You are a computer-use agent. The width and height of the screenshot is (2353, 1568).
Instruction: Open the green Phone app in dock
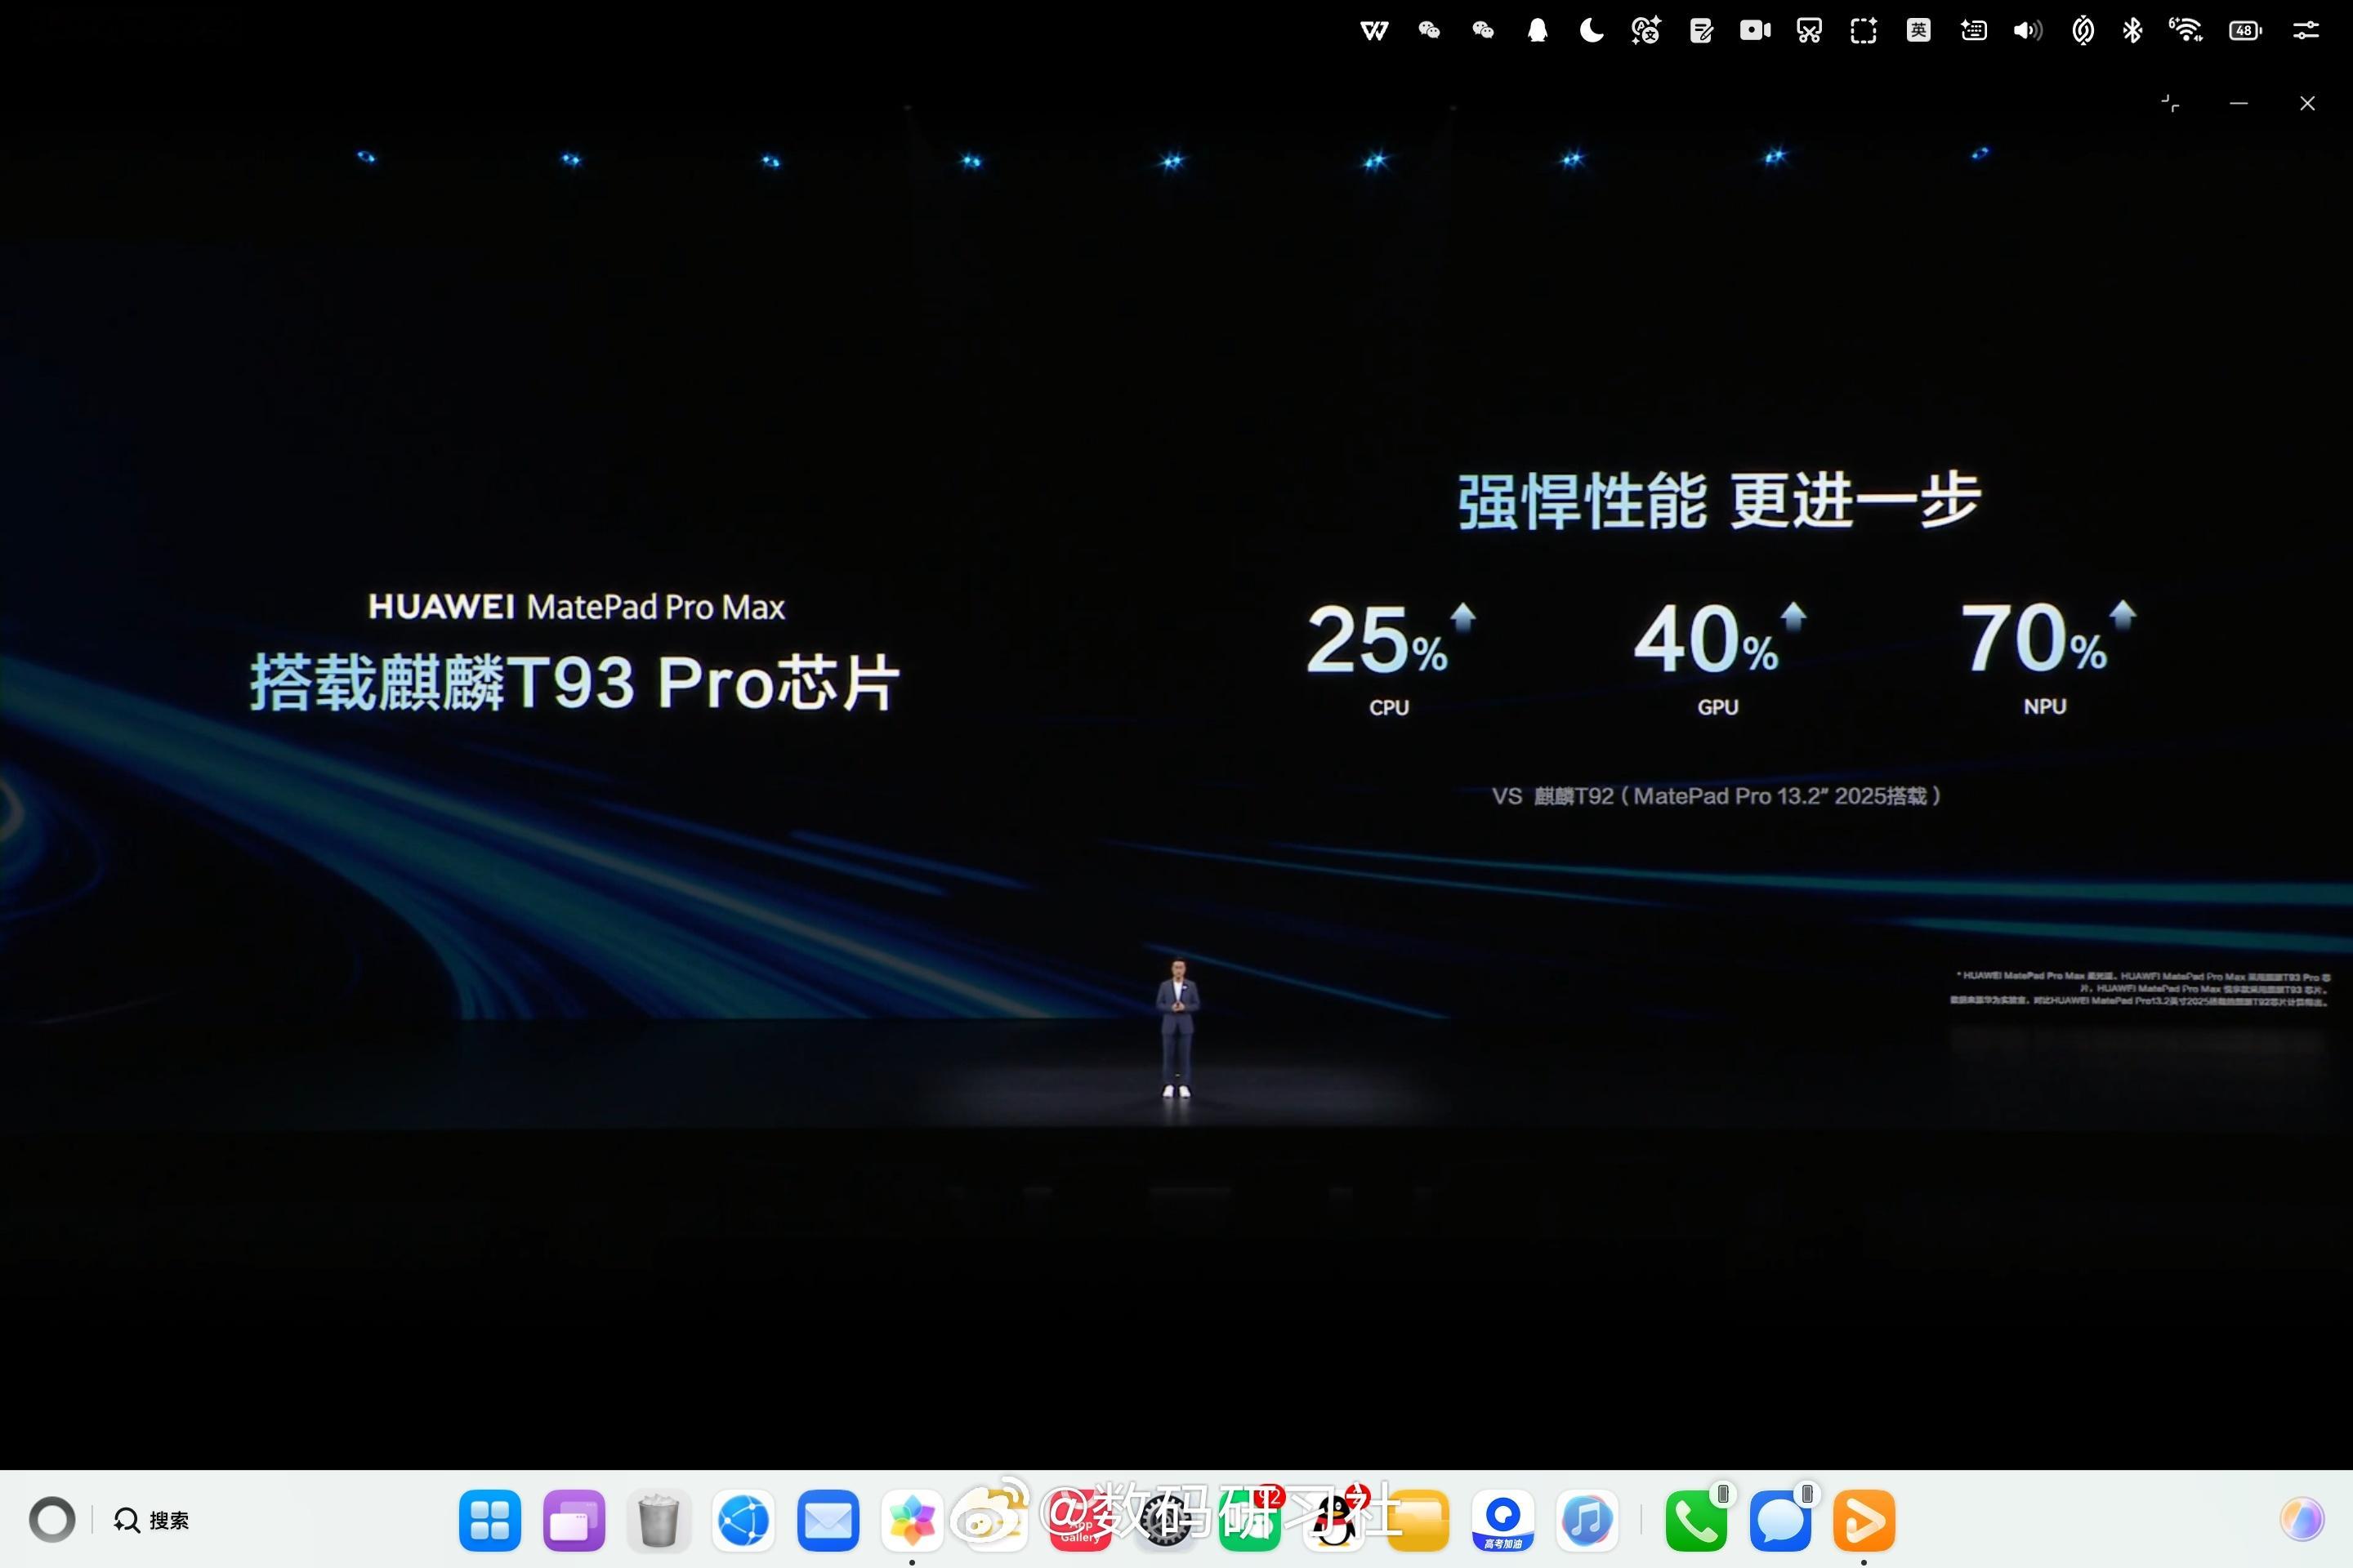click(x=1696, y=1520)
